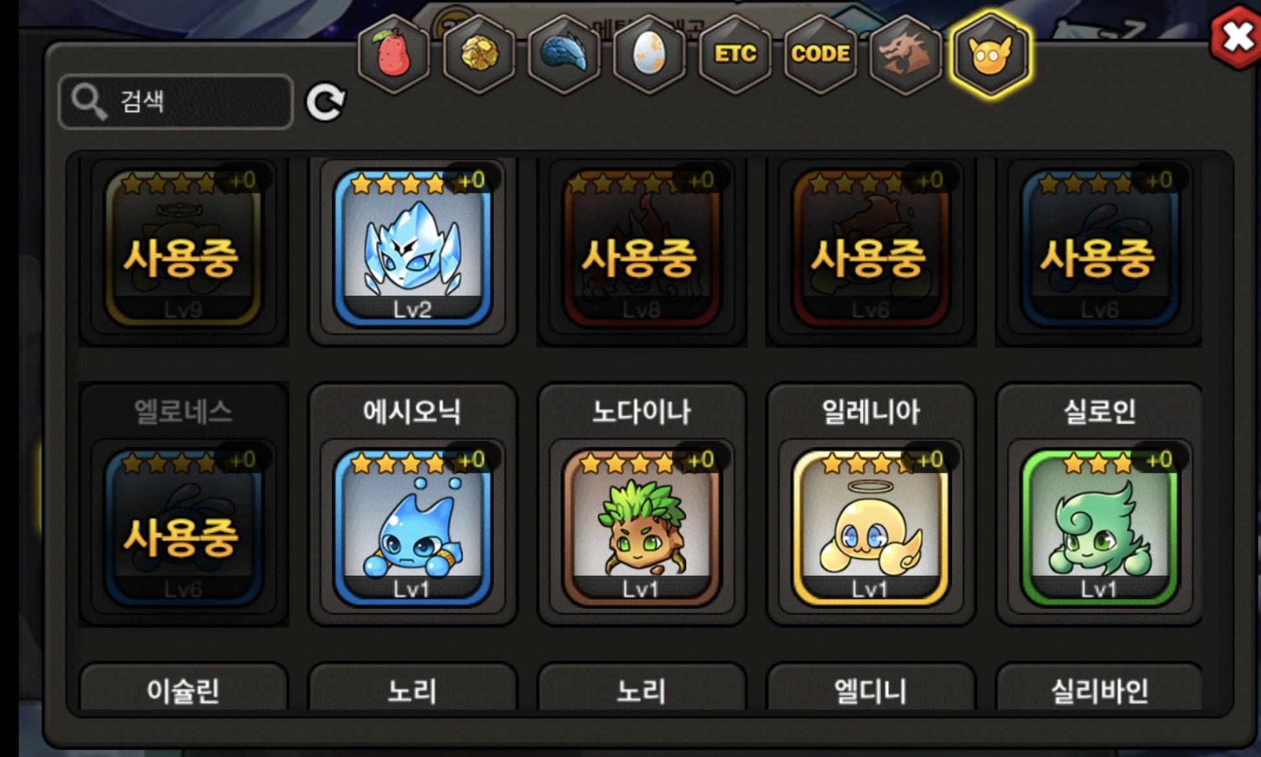Switch to the CODE tab
The height and width of the screenshot is (757, 1261).
point(820,54)
